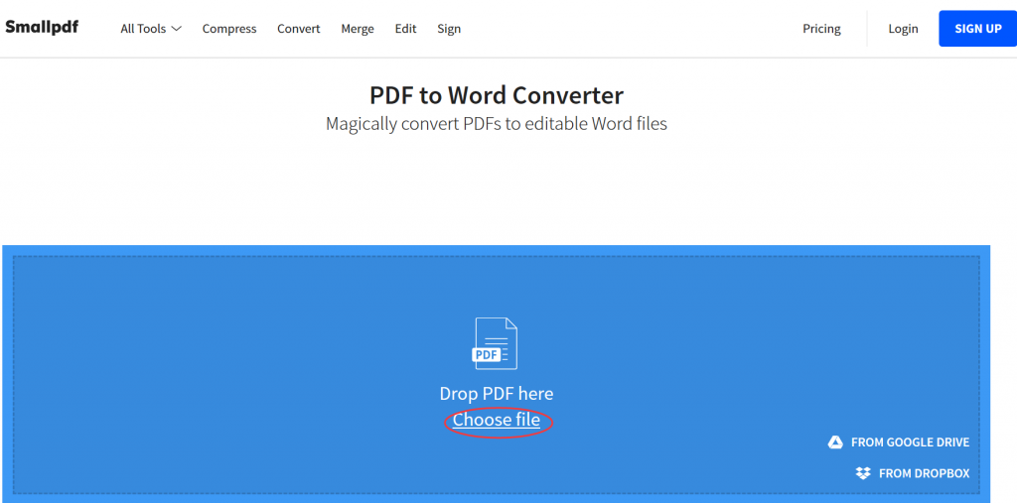1017x503 pixels.
Task: Click the Google Drive icon
Action: coord(835,442)
